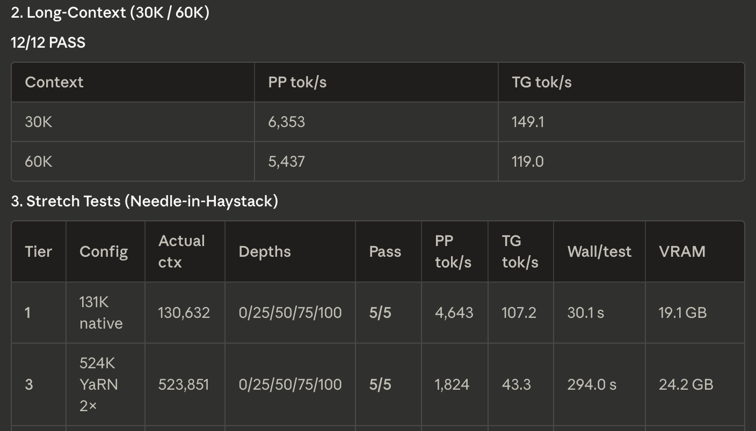The width and height of the screenshot is (756, 431).
Task: Click the 60K context row cell
Action: [x=39, y=161]
